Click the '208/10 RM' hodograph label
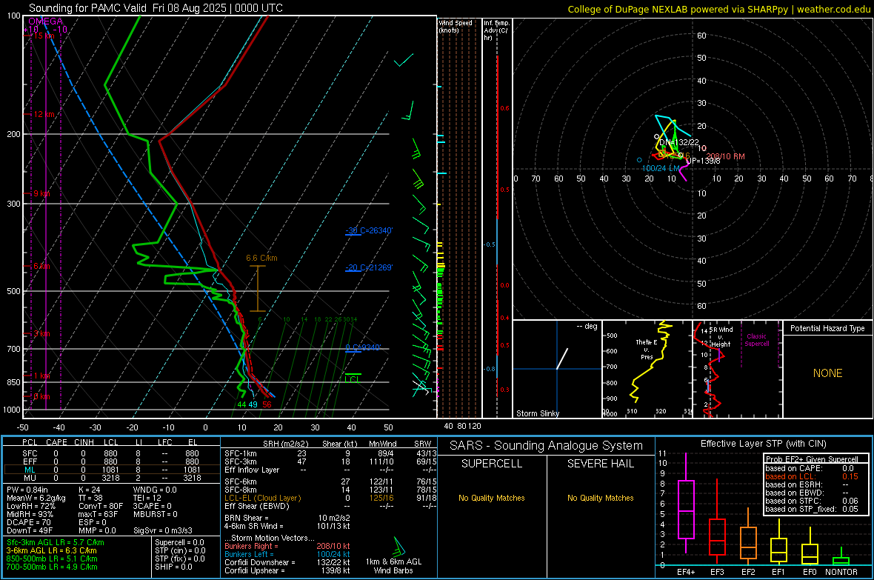This screenshot has width=874, height=580. [x=725, y=157]
